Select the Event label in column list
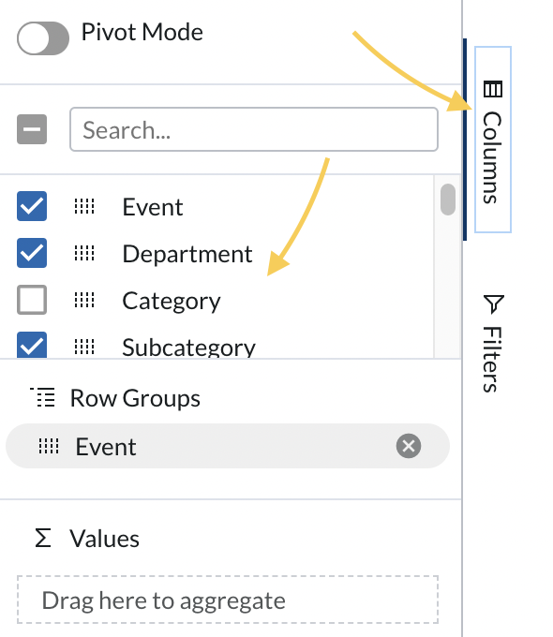This screenshot has width=553, height=637. pos(153,207)
